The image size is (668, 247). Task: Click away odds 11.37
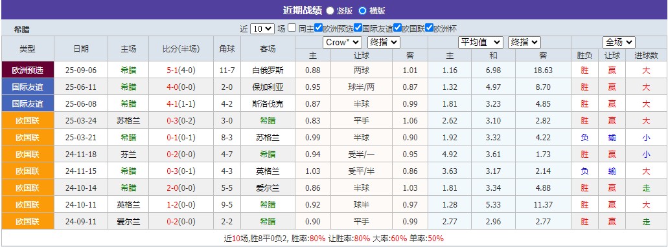tap(543, 205)
